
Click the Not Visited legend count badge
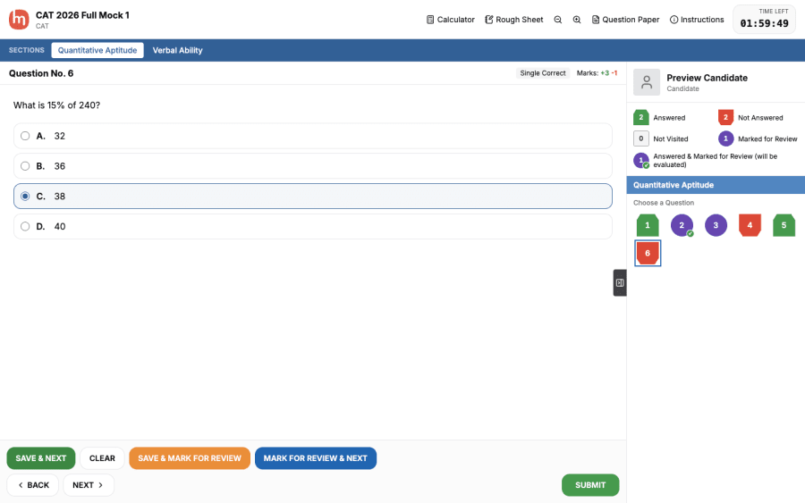(x=640, y=138)
